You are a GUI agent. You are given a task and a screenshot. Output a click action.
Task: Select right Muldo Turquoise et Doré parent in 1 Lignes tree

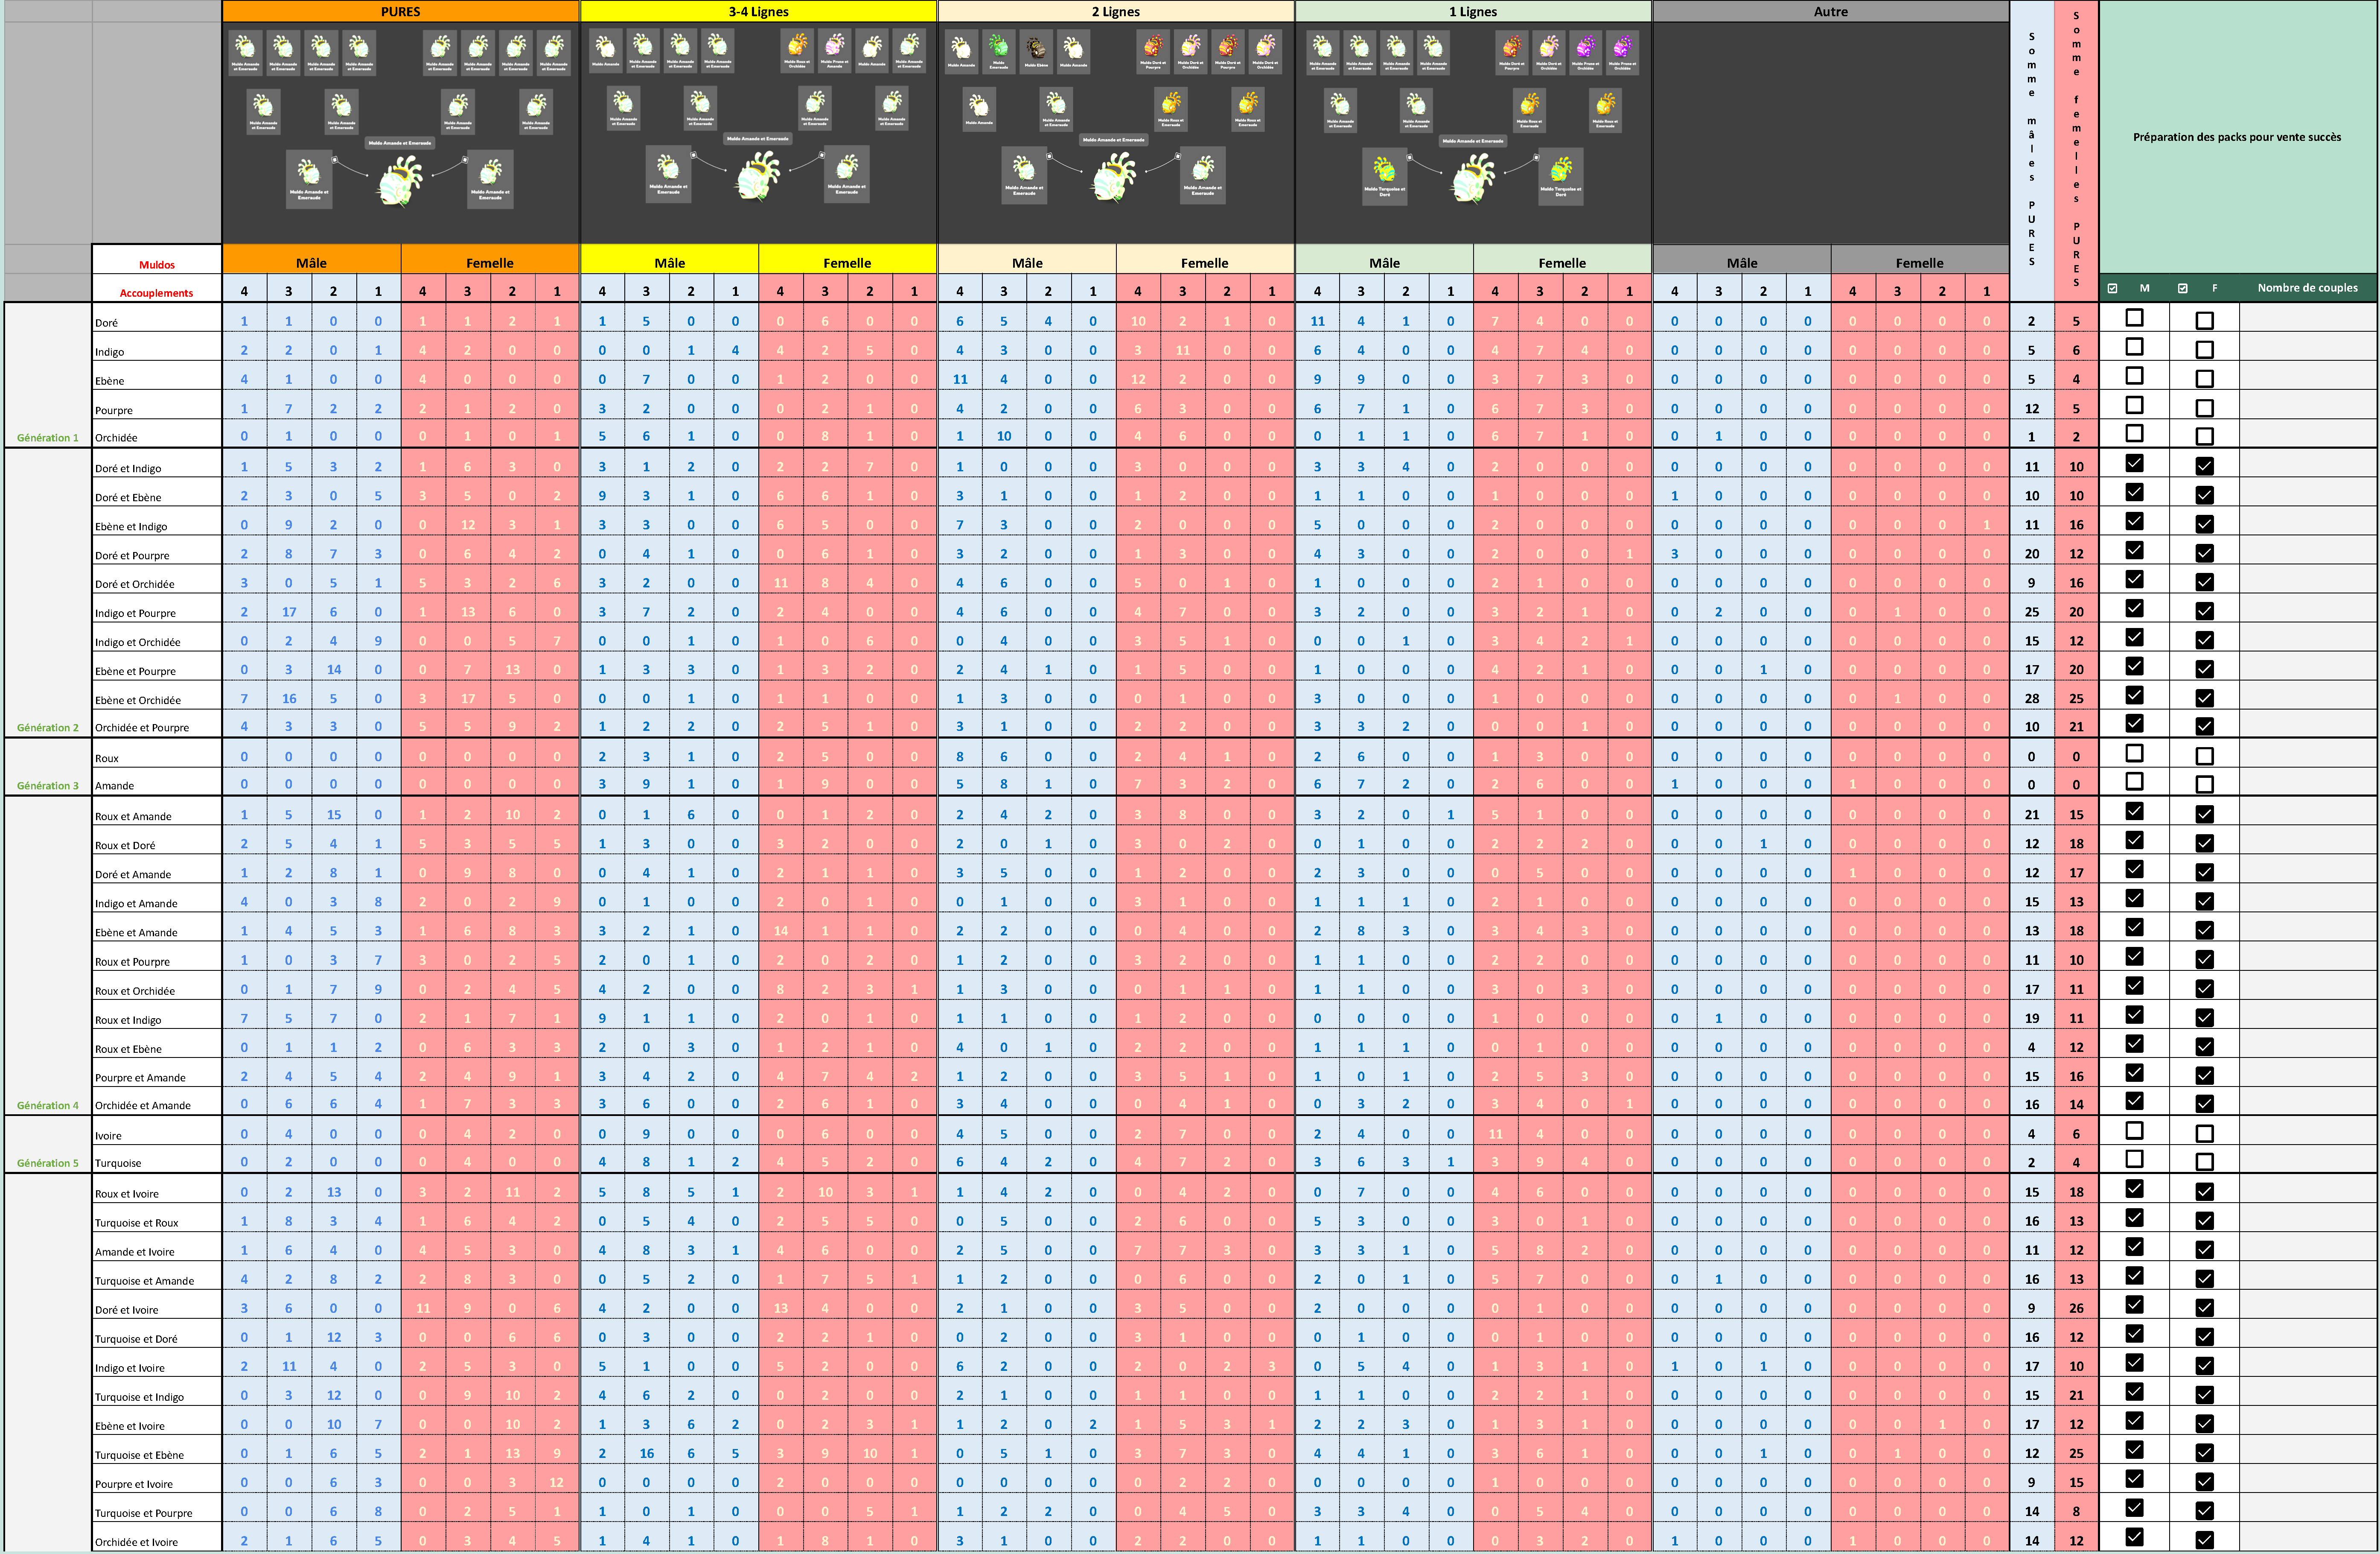[x=1561, y=177]
